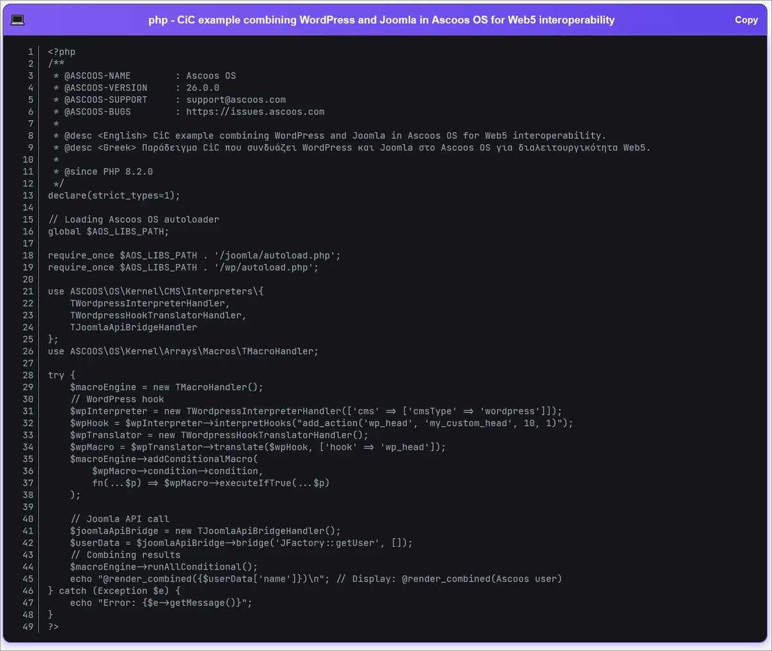Click 'TWordpressHookTranslatorHandler,' on line 23
The height and width of the screenshot is (651, 772).
pyautogui.click(x=158, y=316)
